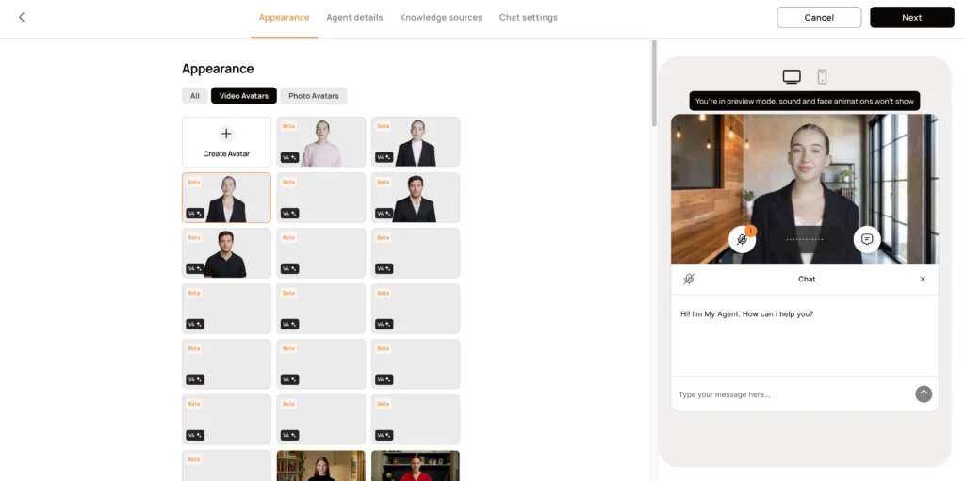Viewport: 965px width, 481px height.
Task: Select the All filter pill
Action: (194, 96)
